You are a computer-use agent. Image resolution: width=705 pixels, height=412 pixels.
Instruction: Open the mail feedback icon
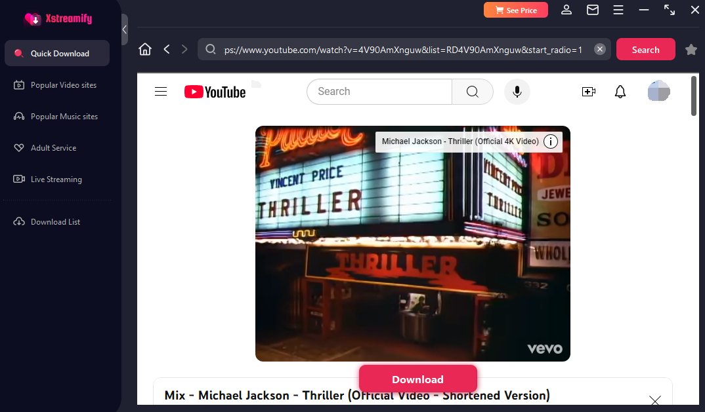[593, 10]
